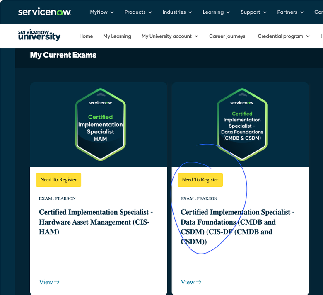The image size is (323, 295).
Task: Open the Data Foundations exam title
Action: (238, 227)
